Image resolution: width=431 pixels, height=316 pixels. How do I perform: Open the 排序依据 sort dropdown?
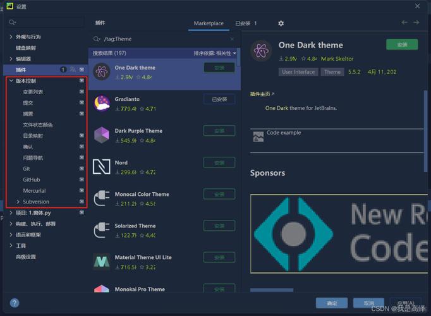[x=215, y=53]
